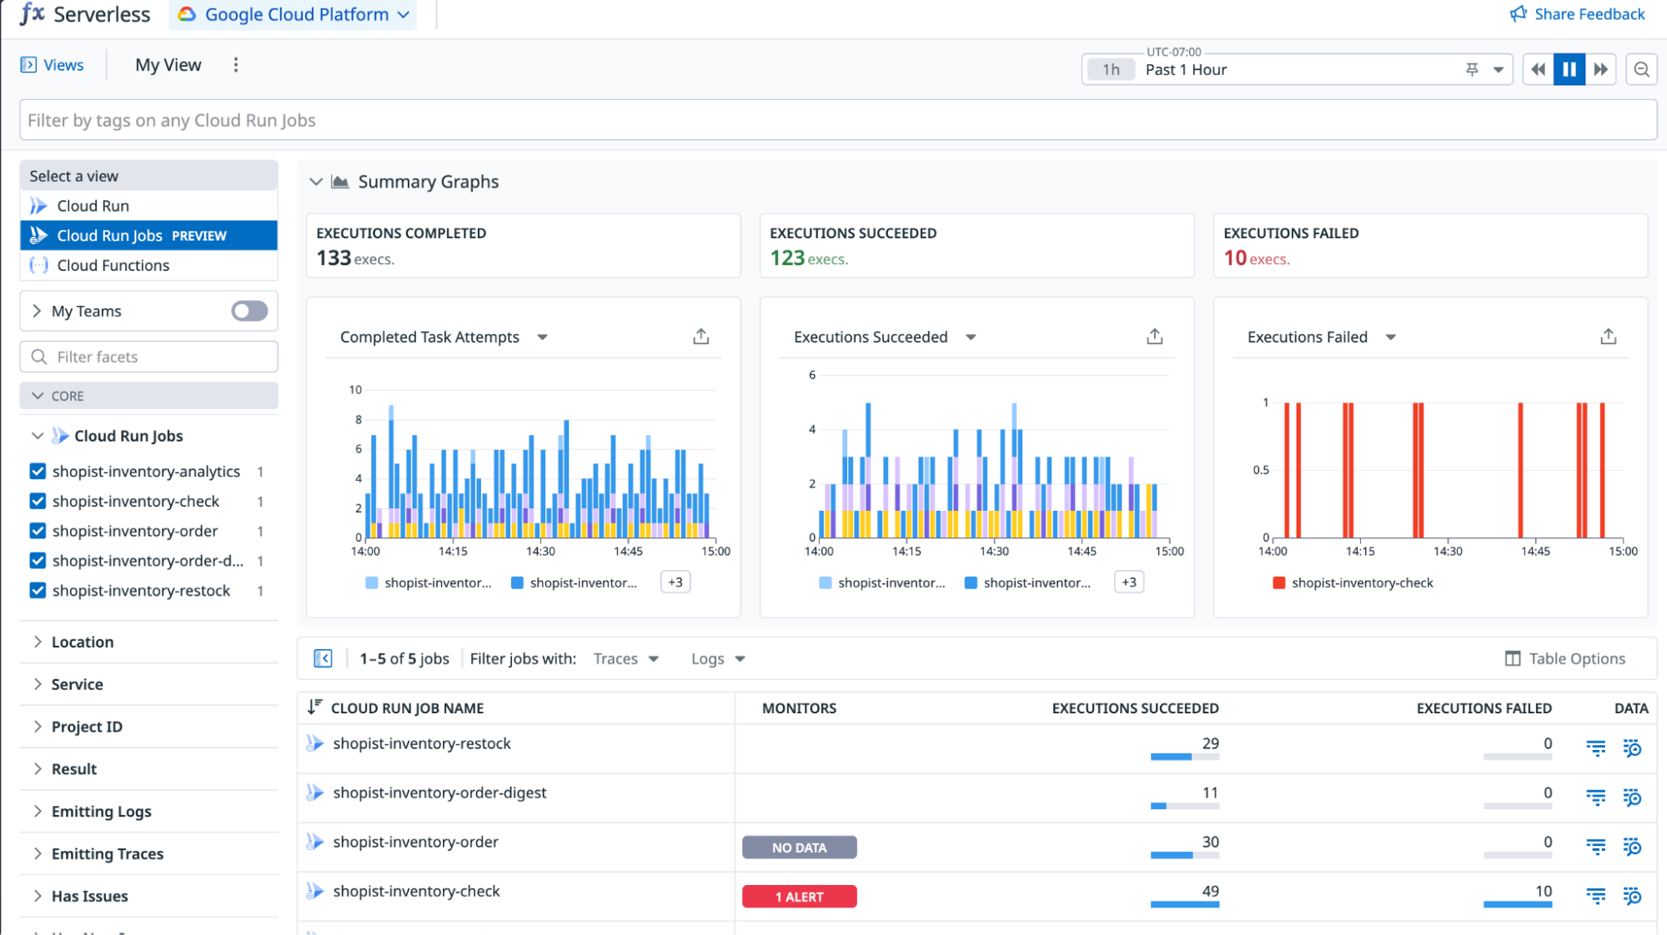Step time range backward
This screenshot has width=1667, height=935.
(x=1539, y=70)
